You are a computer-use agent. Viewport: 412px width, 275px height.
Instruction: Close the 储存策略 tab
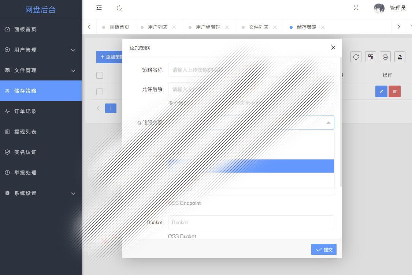[323, 27]
